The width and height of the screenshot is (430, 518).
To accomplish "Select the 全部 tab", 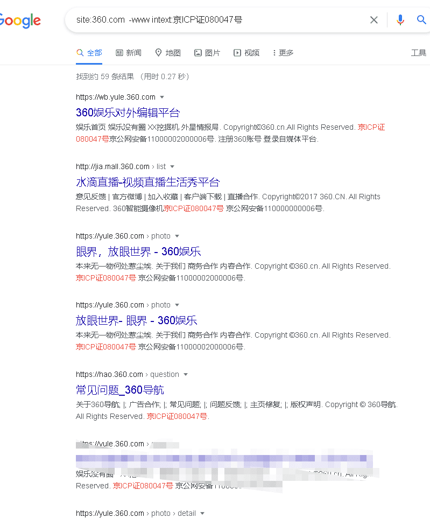I will pyautogui.click(x=89, y=53).
